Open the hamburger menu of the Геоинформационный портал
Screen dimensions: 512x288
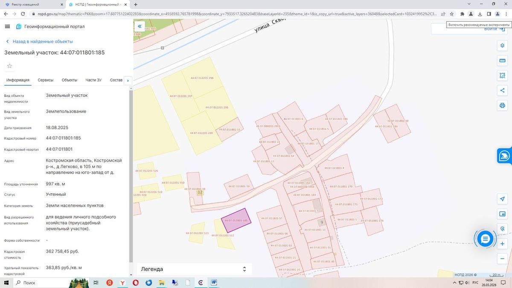(7, 26)
